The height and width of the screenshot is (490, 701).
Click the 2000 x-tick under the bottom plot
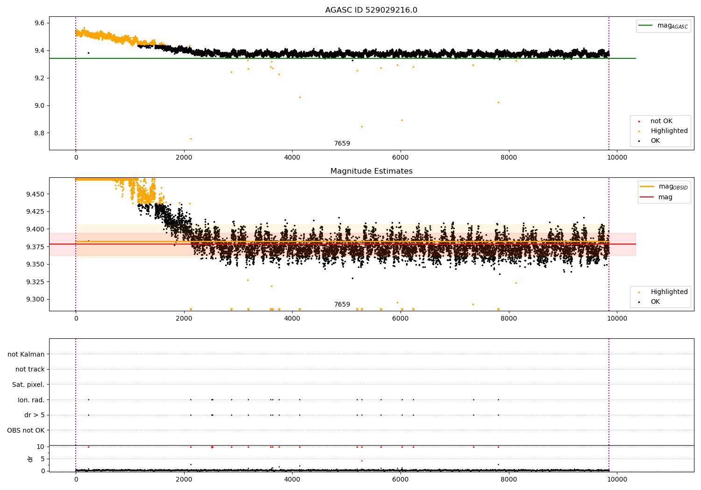click(184, 480)
